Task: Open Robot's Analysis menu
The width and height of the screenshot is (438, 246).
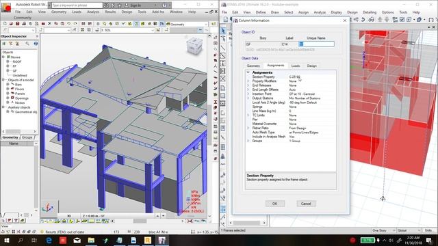Action: [x=93, y=12]
